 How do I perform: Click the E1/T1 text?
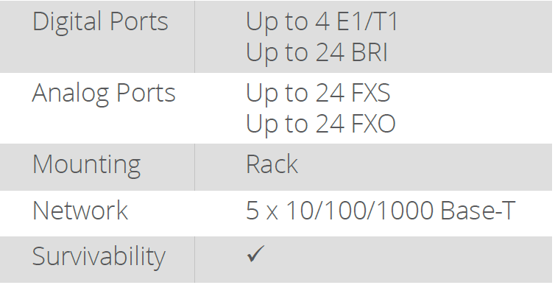point(367,21)
